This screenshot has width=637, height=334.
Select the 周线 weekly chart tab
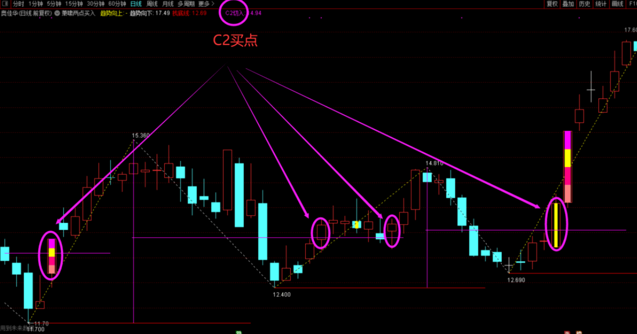tap(152, 4)
